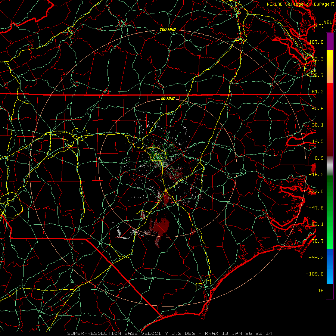The image size is (336, 336).
Task: Click the VEL legend title
Action: coord(328,22)
